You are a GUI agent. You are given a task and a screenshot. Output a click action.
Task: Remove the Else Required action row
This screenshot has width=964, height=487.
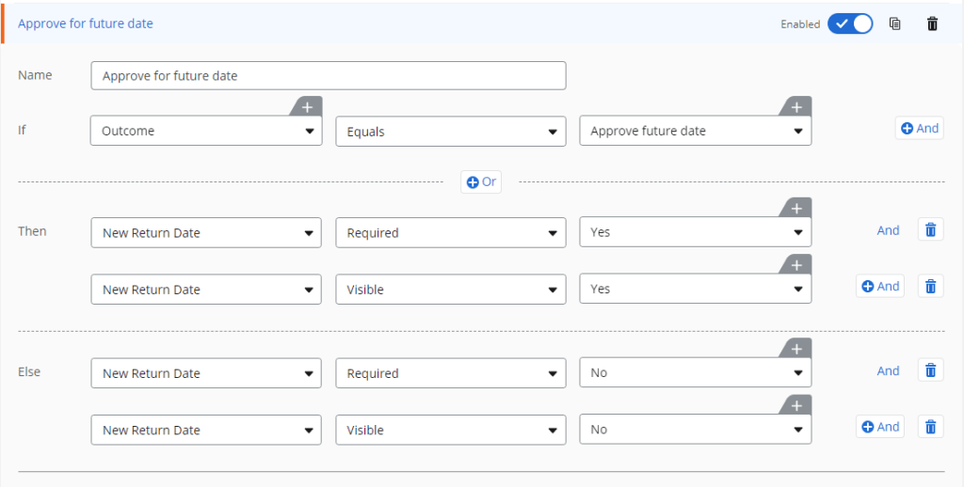pyautogui.click(x=930, y=370)
